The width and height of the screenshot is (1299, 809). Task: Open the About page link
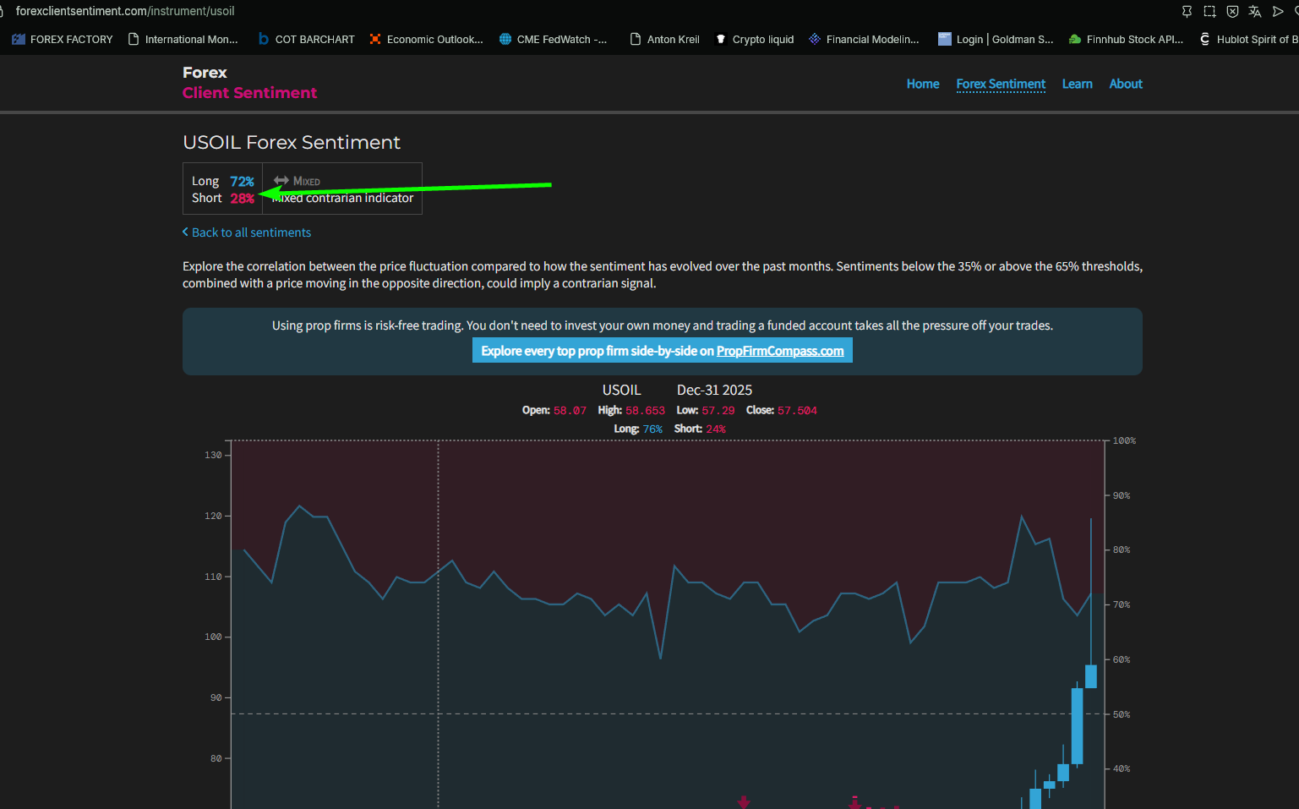click(x=1126, y=84)
